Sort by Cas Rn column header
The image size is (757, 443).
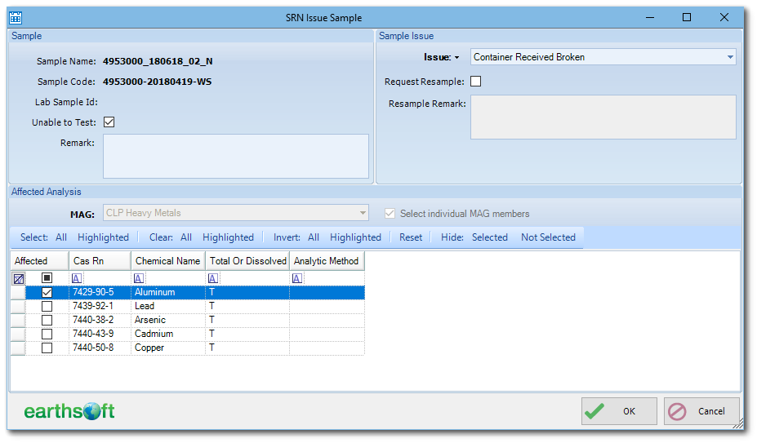pyautogui.click(x=100, y=260)
